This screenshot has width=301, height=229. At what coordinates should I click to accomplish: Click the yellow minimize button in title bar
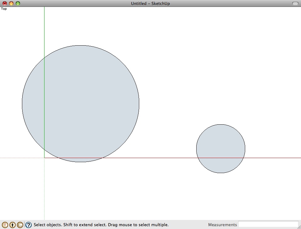(11, 3)
